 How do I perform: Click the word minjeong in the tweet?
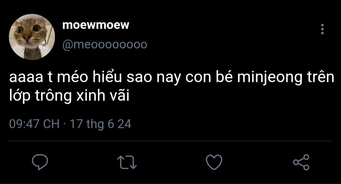click(270, 78)
